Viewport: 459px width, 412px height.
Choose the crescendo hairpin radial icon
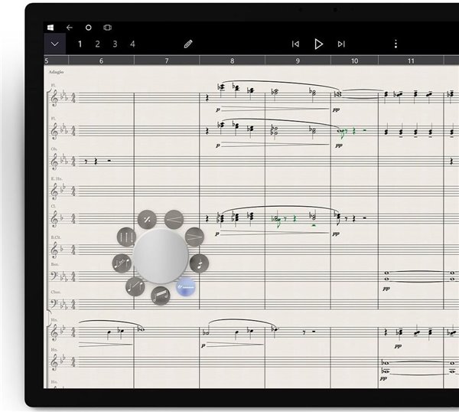pyautogui.click(x=174, y=219)
